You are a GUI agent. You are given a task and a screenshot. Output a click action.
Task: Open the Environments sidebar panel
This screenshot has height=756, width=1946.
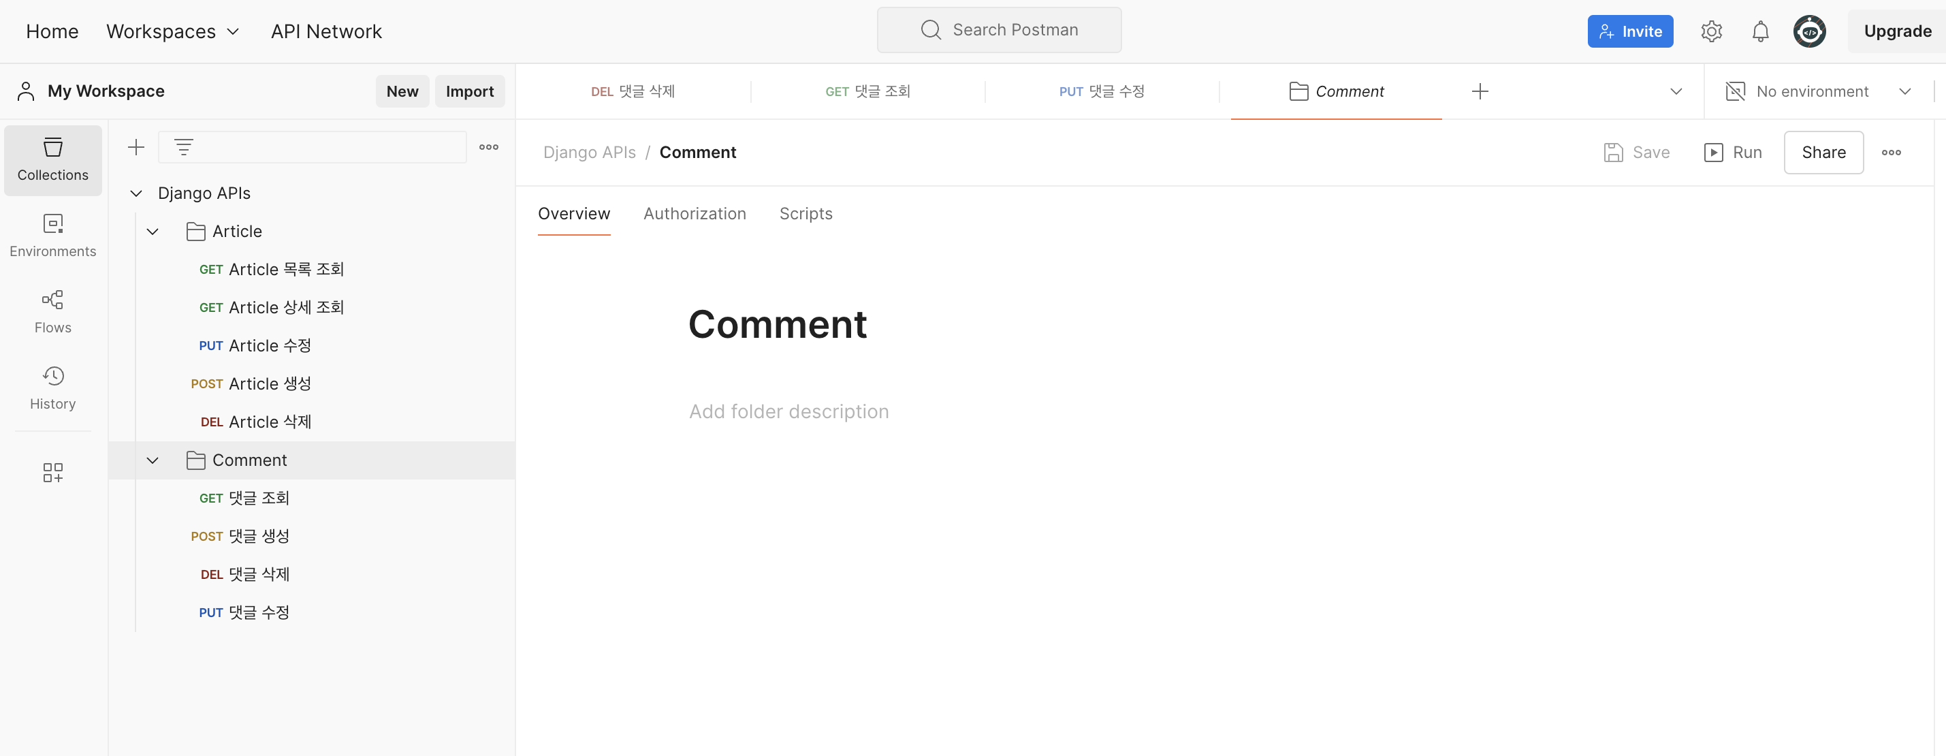[x=53, y=236]
